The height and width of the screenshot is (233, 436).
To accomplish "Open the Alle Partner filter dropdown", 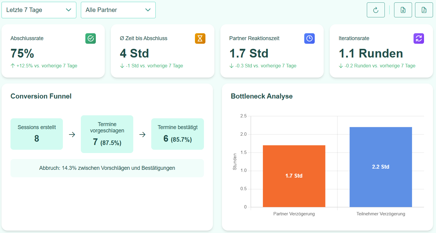I will pos(118,10).
